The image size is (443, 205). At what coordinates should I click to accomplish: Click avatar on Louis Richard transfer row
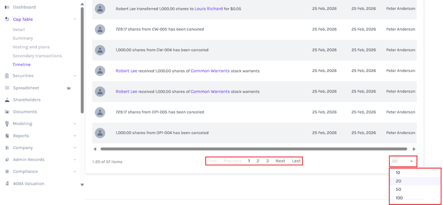click(x=100, y=9)
